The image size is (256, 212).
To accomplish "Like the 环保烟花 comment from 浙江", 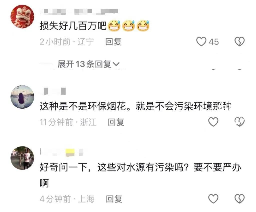I will point(213,122).
